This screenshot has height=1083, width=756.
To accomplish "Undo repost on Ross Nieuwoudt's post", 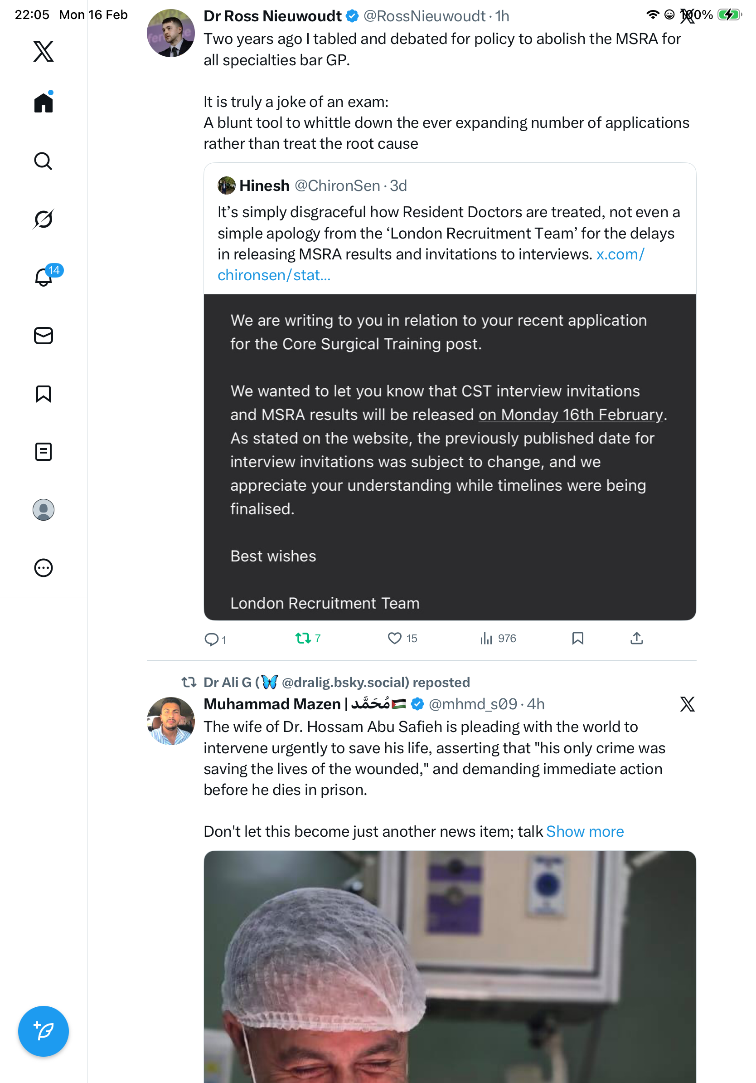I will click(x=303, y=638).
